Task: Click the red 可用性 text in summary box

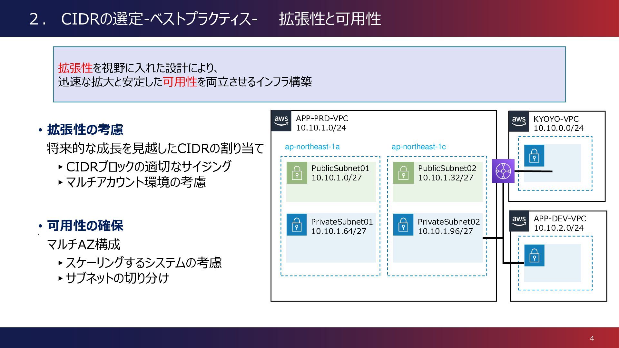Action: [180, 82]
